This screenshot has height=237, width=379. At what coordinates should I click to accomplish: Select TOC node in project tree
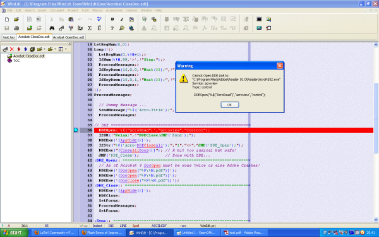(16, 61)
